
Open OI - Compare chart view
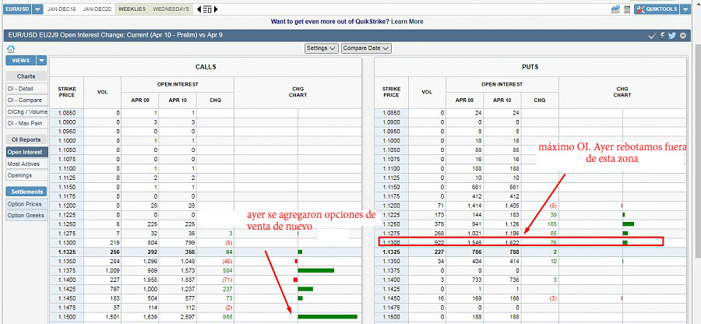26,100
